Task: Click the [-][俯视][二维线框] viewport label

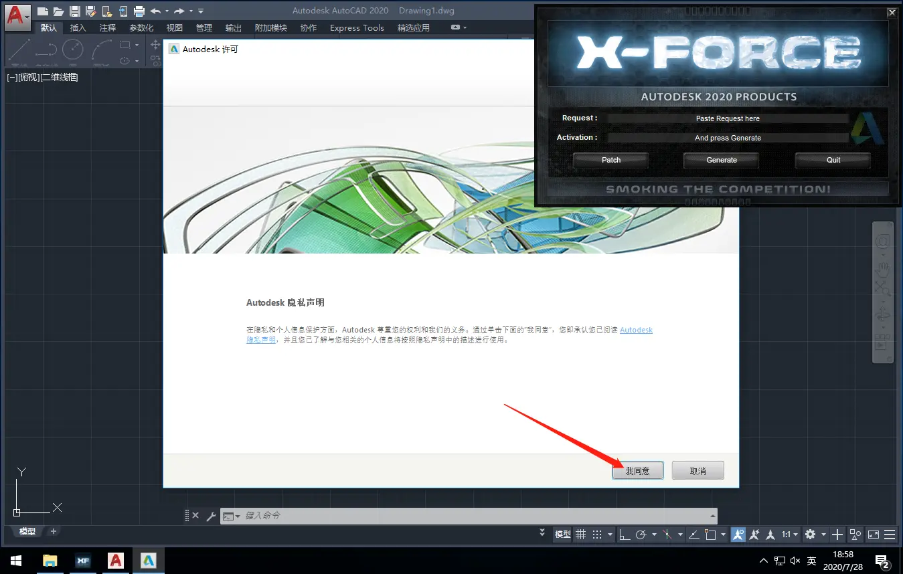Action: 42,77
